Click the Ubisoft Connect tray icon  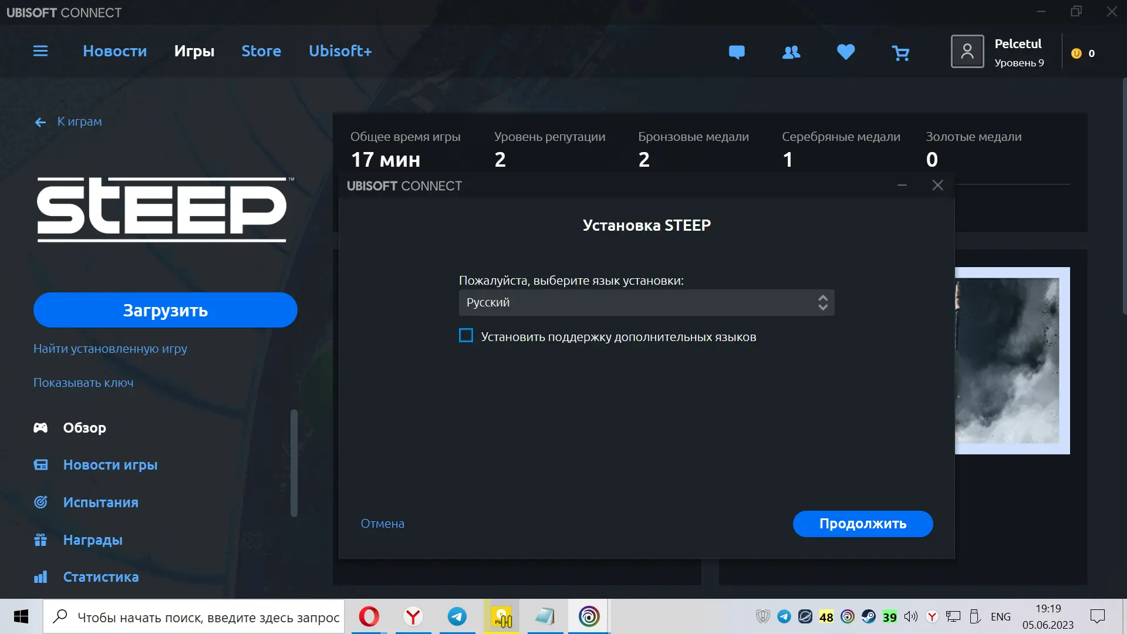pyautogui.click(x=848, y=616)
